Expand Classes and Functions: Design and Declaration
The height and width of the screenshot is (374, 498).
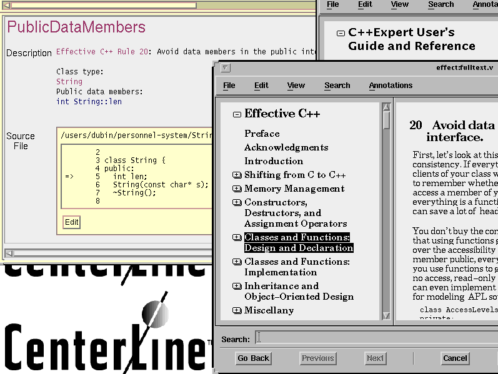(237, 237)
